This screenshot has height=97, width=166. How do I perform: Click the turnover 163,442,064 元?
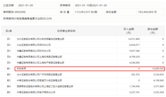147,12
